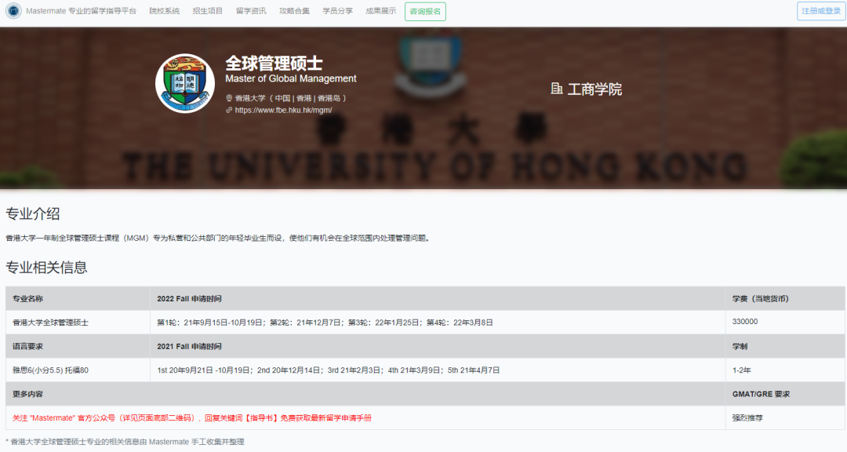The height and width of the screenshot is (452, 847).
Task: Click the location pin icon beside 香港大学
Action: (229, 98)
